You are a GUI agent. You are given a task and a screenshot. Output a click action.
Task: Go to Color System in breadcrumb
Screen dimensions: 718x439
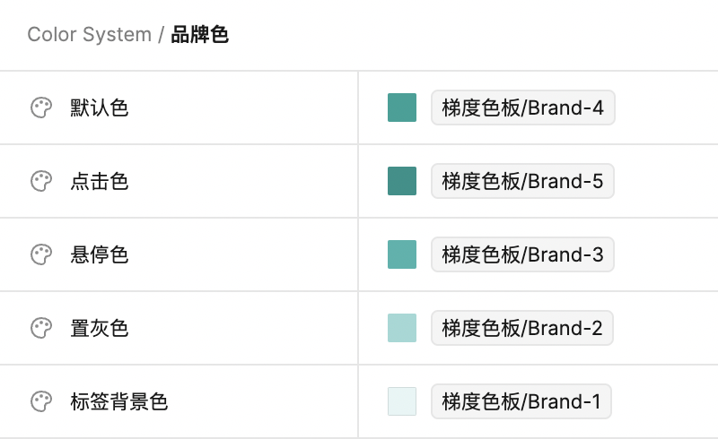[89, 35]
